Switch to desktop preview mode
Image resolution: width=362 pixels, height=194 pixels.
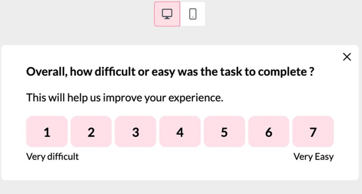coord(167,14)
